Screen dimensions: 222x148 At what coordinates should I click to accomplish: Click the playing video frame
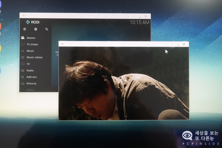[124, 83]
